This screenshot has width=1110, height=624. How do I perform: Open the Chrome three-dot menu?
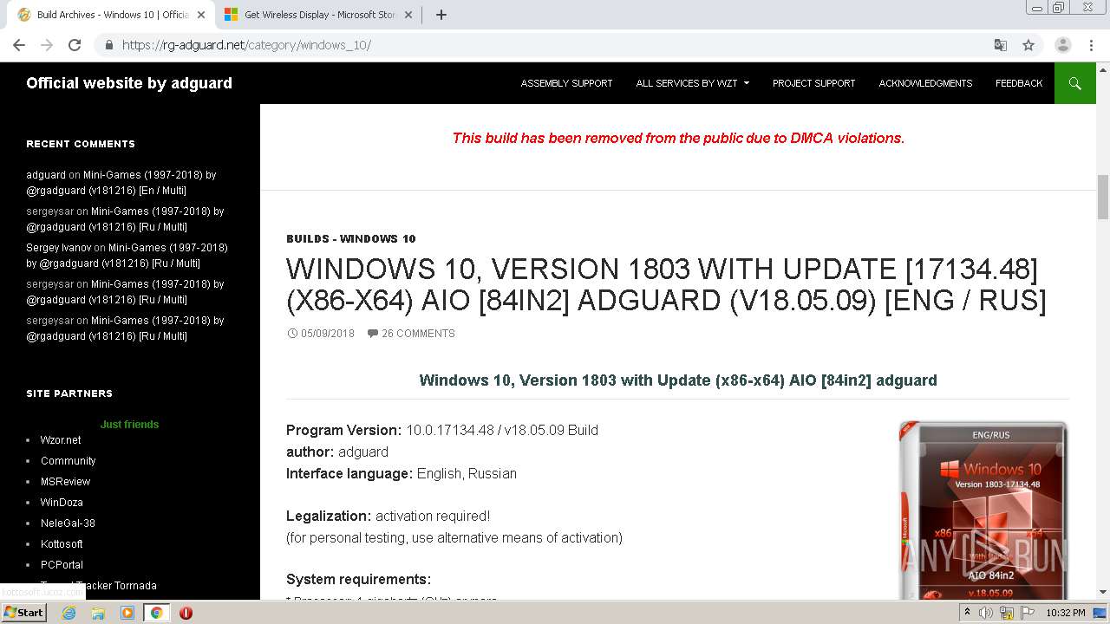click(x=1091, y=45)
